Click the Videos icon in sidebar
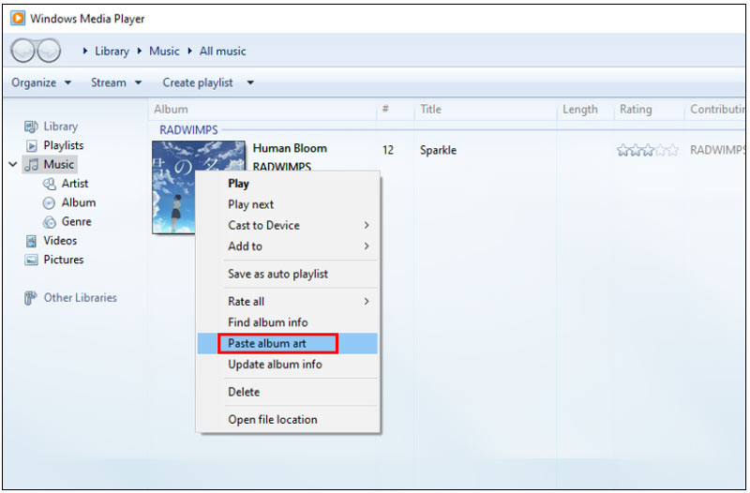 click(x=32, y=241)
